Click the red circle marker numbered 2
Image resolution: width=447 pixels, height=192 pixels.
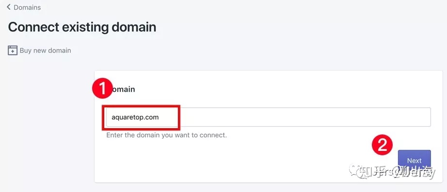(x=383, y=145)
